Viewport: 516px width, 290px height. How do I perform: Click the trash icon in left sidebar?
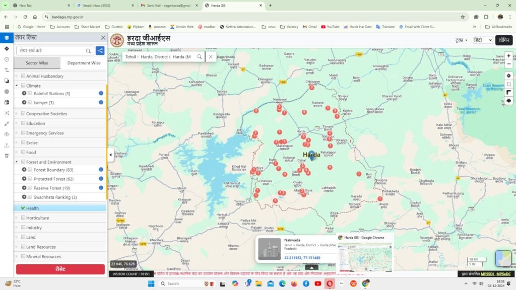tap(7, 156)
